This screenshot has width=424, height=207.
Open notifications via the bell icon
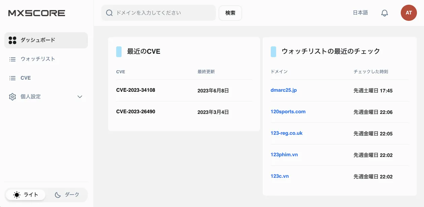pyautogui.click(x=384, y=13)
